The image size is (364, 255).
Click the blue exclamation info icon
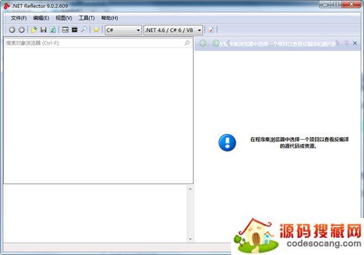pos(227,142)
